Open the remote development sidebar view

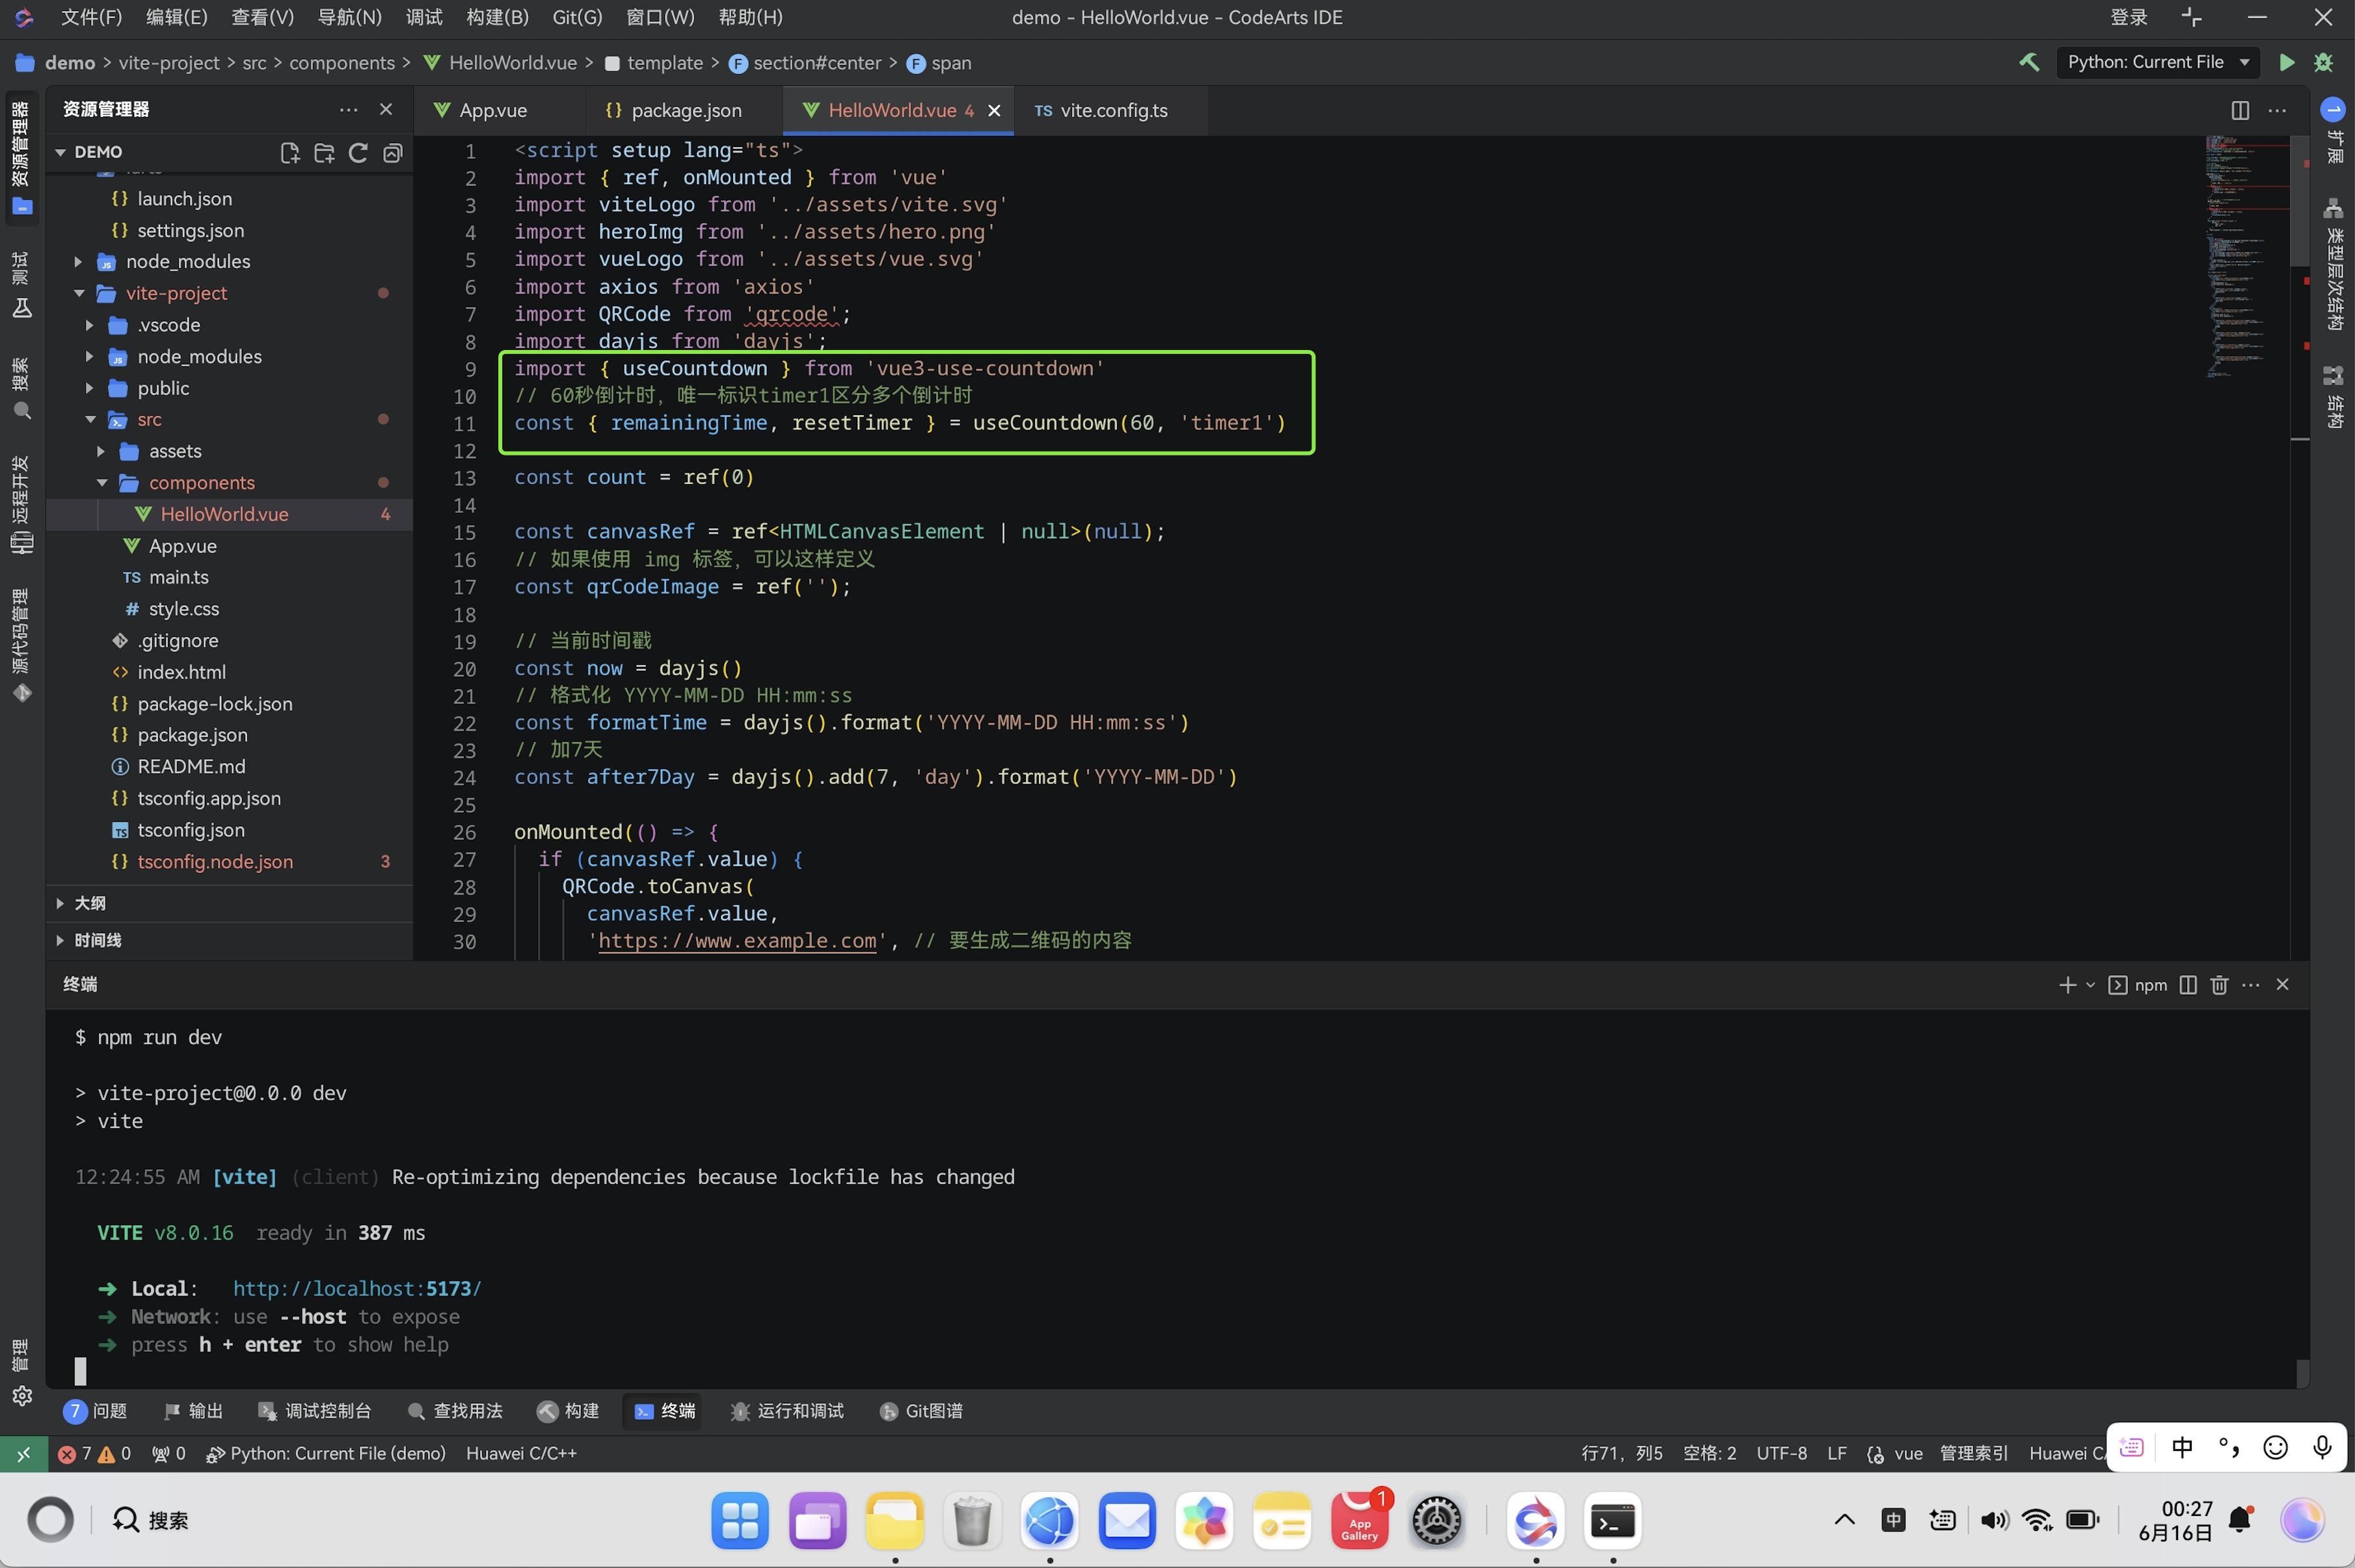(22, 505)
